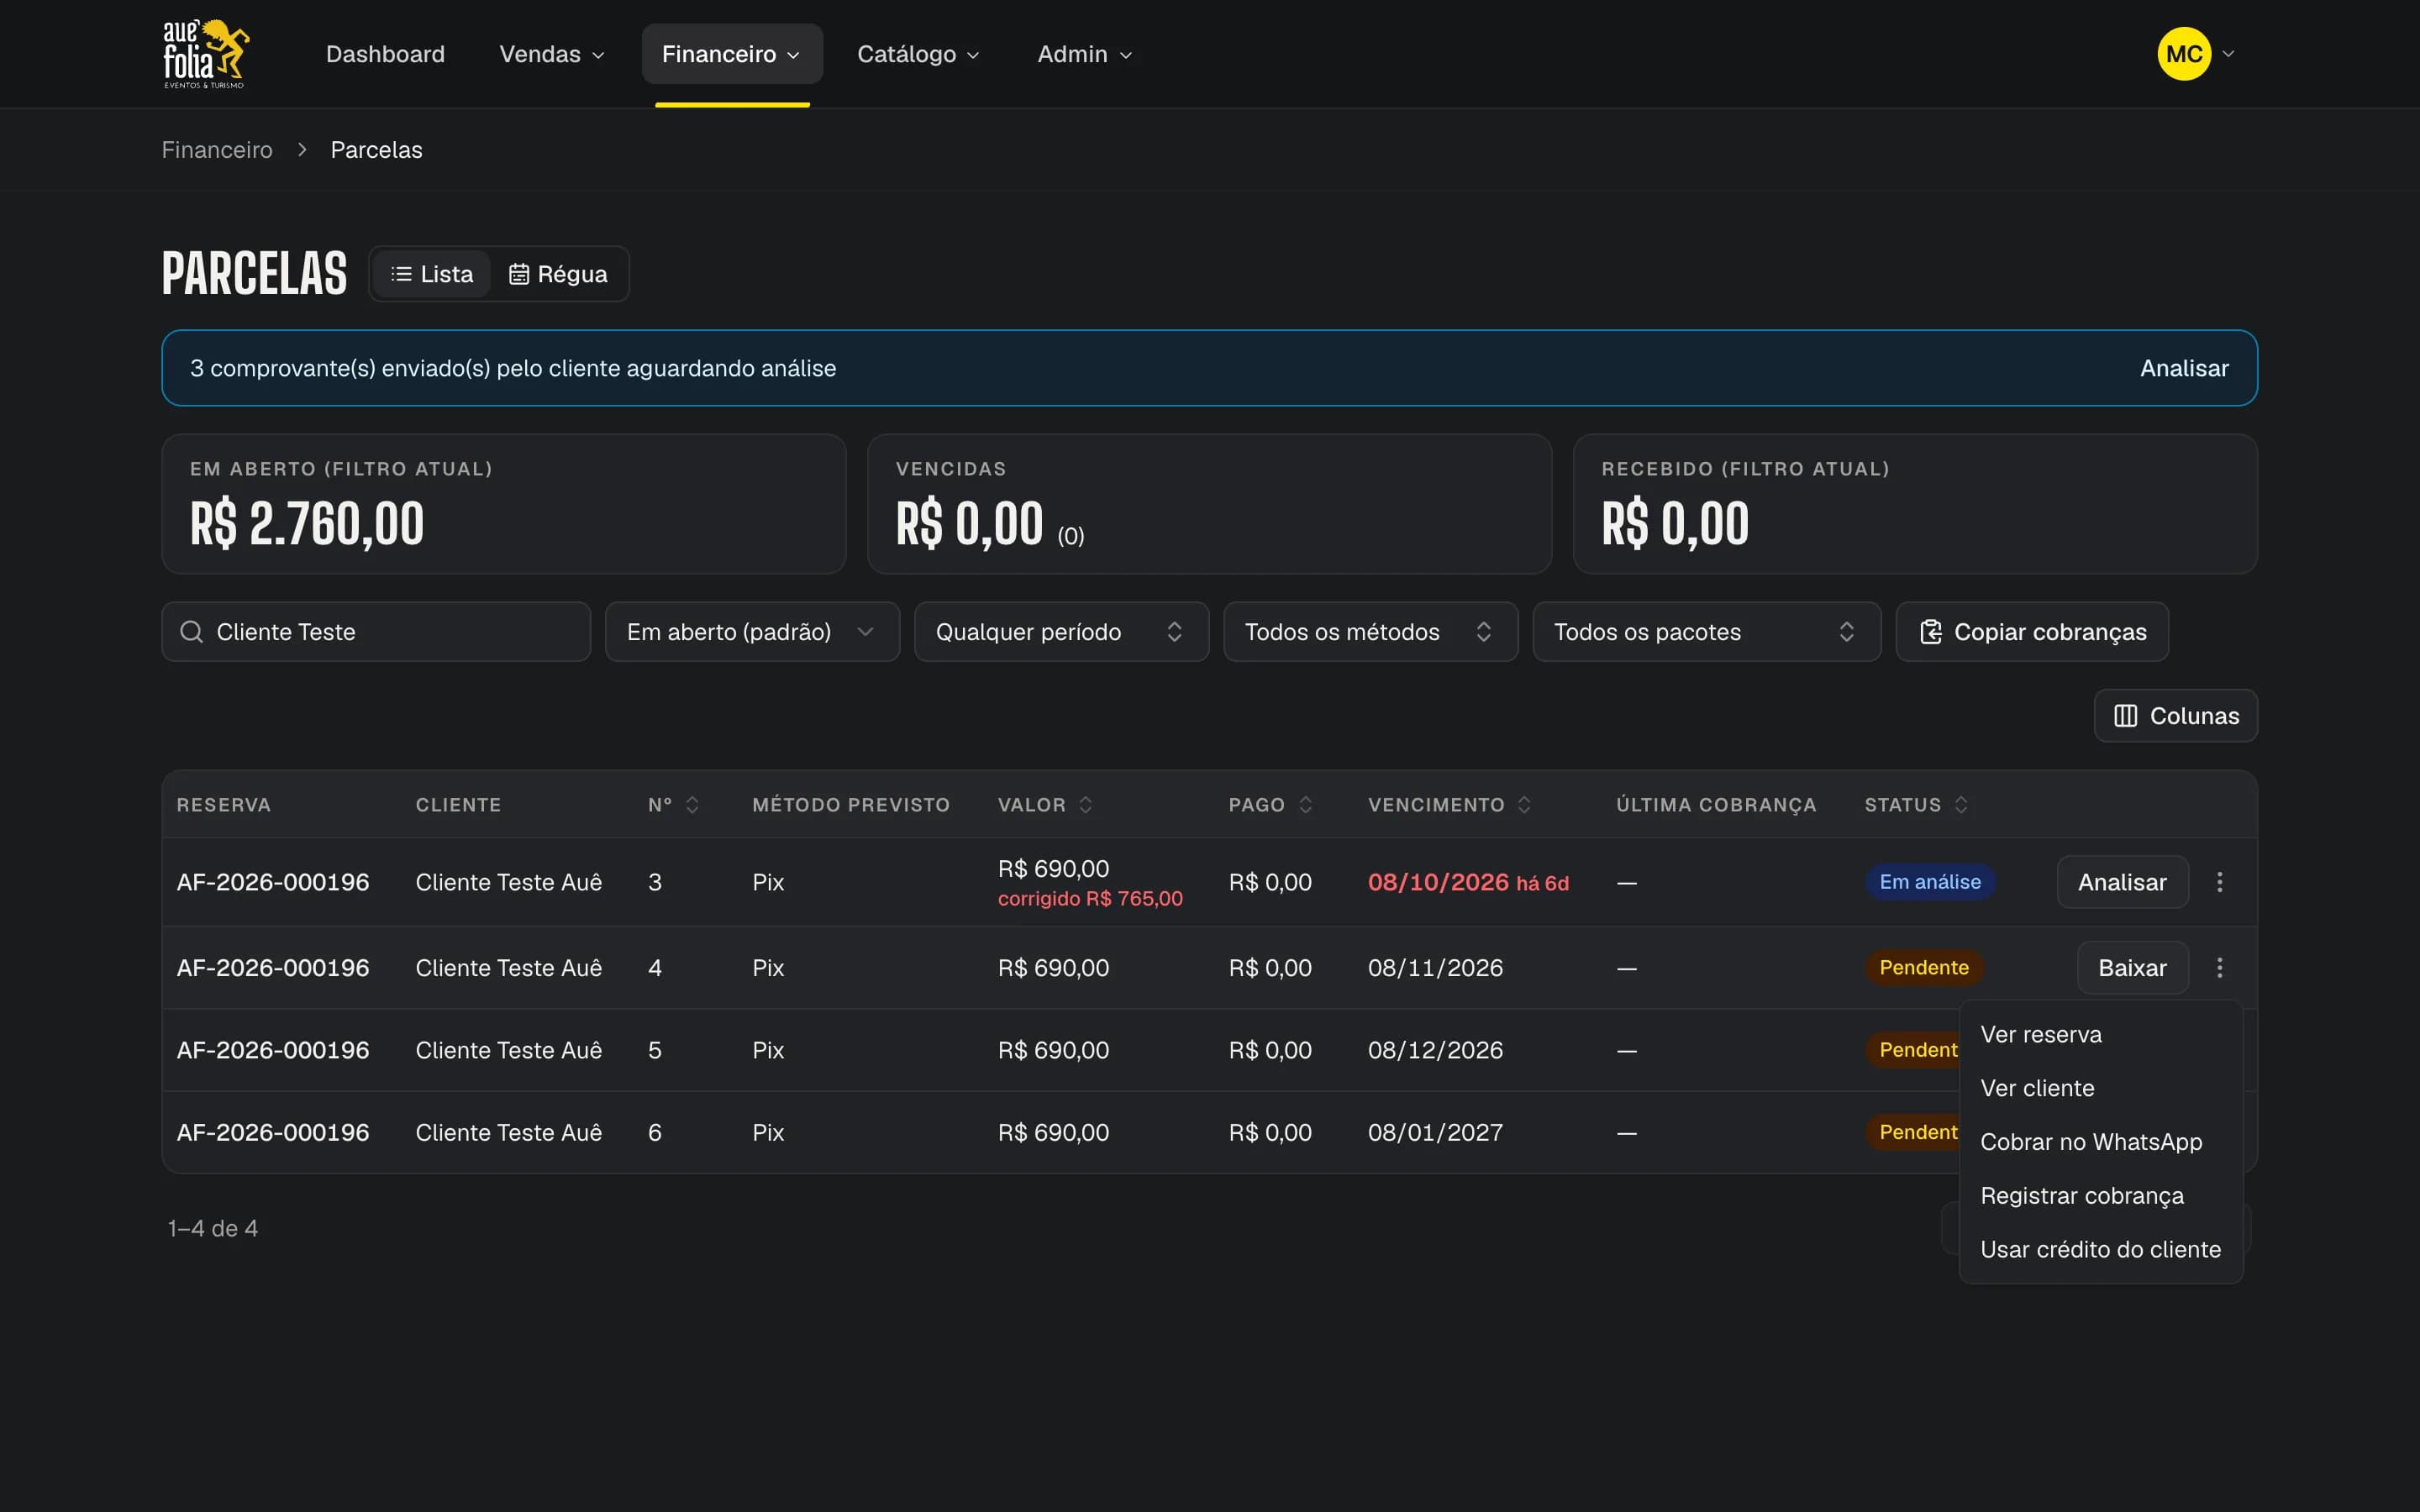2420x1512 pixels.
Task: Sort table by Pago column
Action: pyautogui.click(x=1270, y=805)
